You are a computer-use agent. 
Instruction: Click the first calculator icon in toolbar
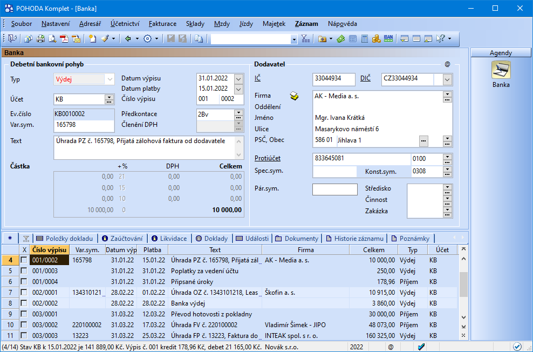353,39
